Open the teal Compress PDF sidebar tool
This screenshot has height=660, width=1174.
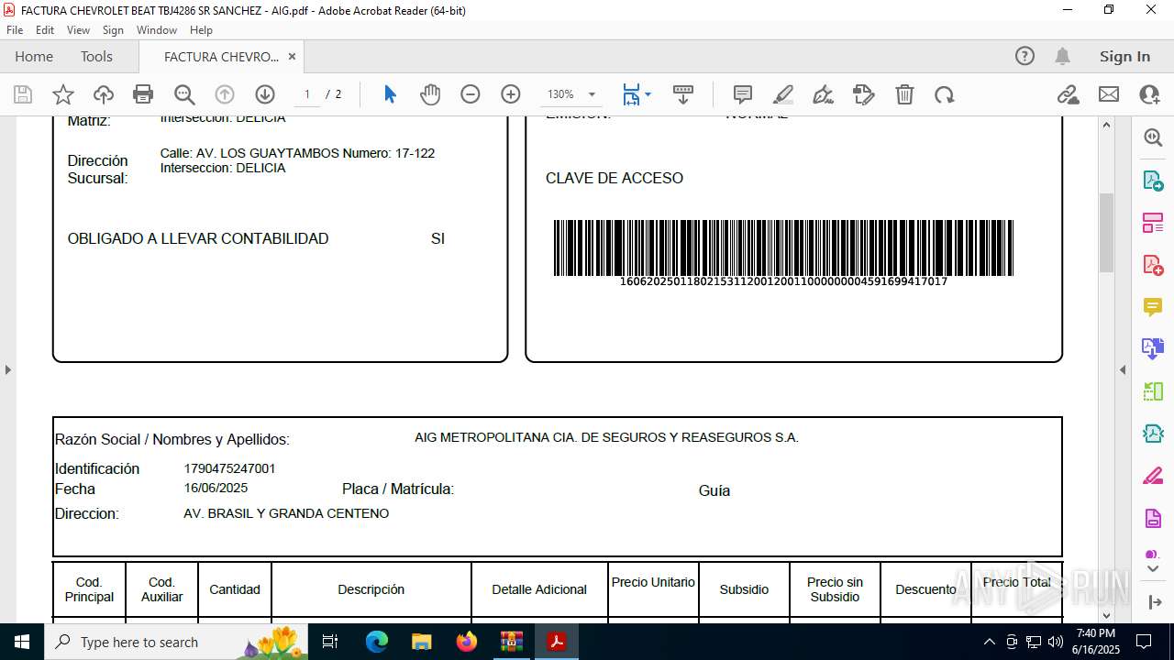1153,434
